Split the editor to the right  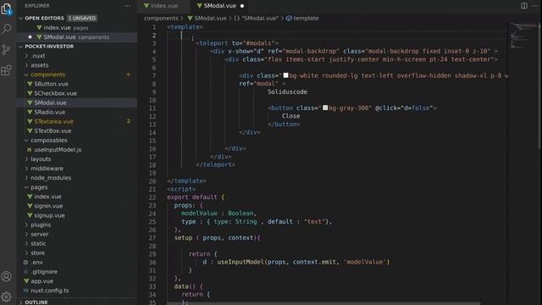click(524, 6)
